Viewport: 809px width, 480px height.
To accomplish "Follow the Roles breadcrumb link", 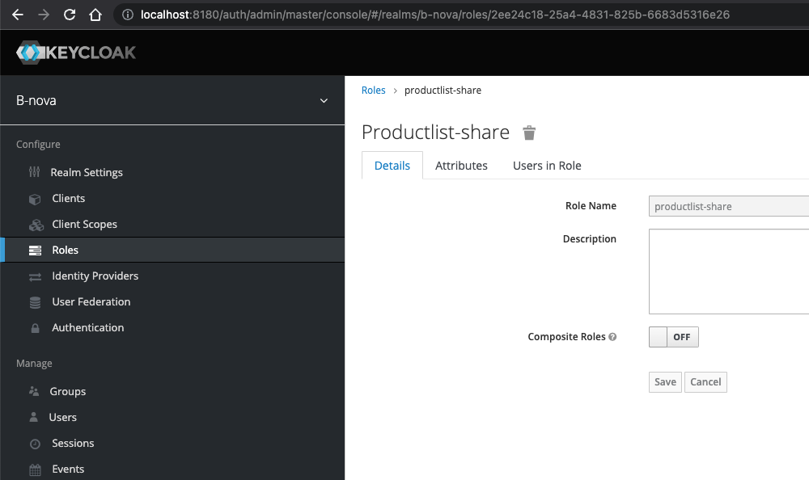I will pos(373,91).
